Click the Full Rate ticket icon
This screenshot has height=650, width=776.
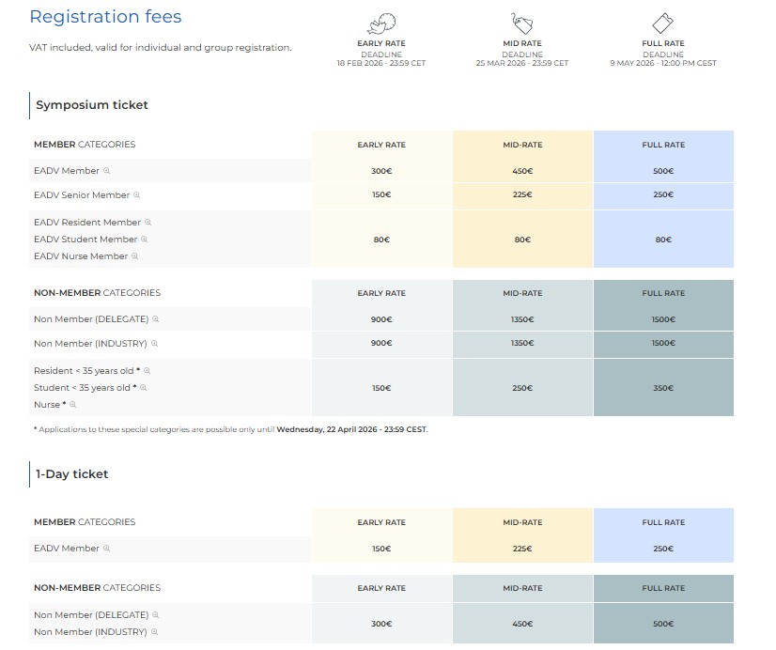click(663, 23)
